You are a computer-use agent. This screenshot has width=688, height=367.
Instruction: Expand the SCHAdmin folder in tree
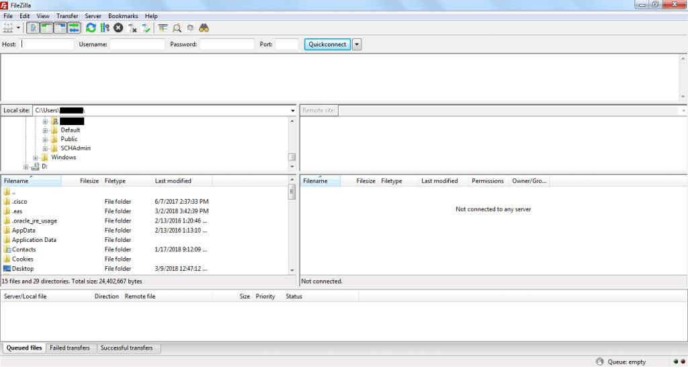45,149
